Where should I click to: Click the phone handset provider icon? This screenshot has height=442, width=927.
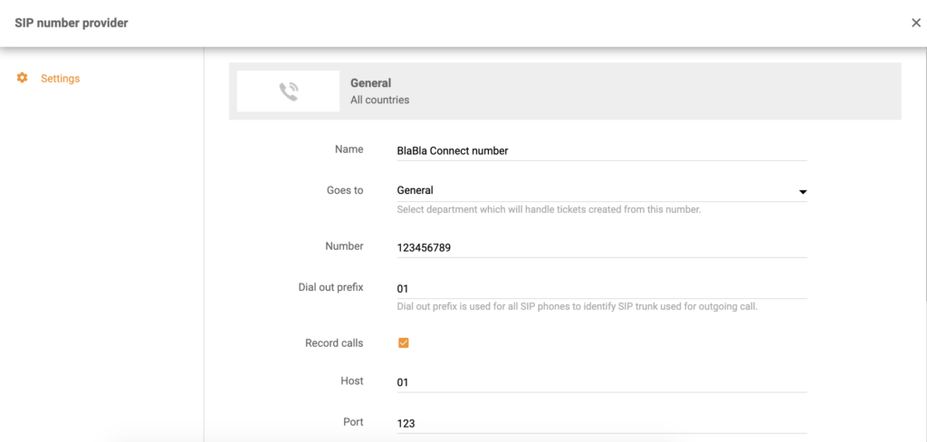[289, 91]
